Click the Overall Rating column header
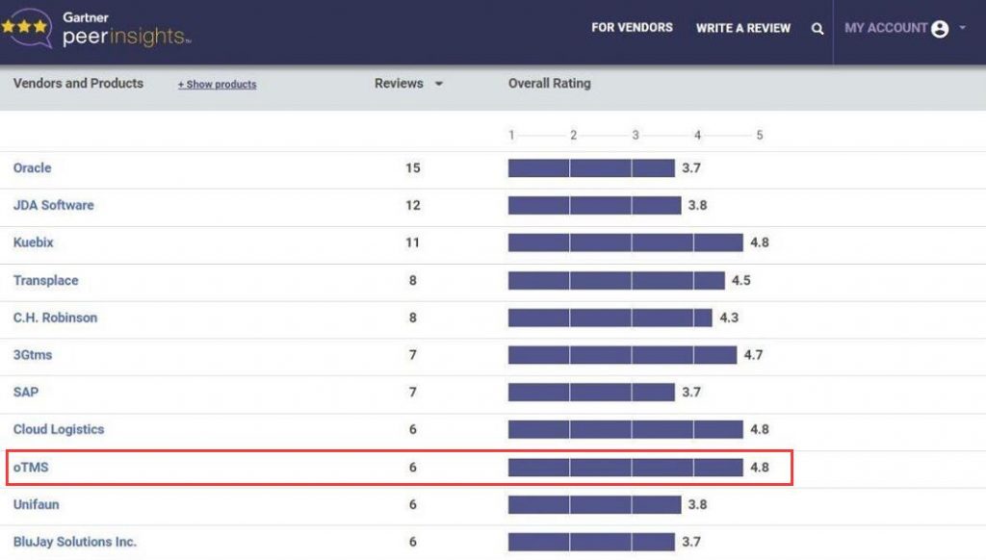The width and height of the screenshot is (986, 560). (x=549, y=84)
